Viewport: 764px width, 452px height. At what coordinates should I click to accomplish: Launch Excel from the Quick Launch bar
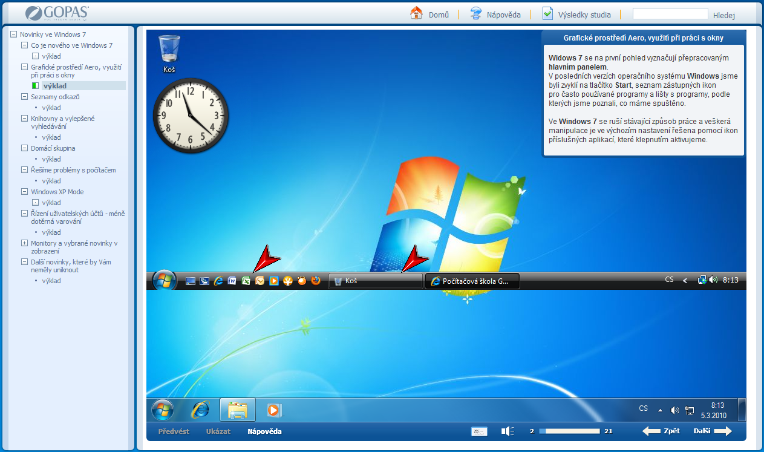(x=246, y=281)
